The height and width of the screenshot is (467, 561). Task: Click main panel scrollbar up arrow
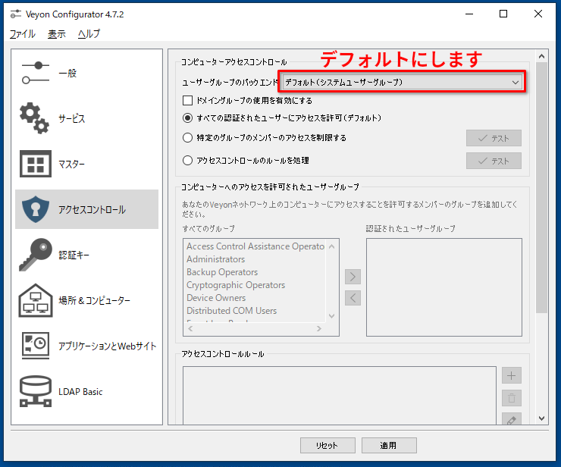tap(542, 56)
